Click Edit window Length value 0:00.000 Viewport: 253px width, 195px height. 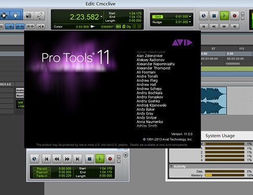pyautogui.click(x=135, y=20)
